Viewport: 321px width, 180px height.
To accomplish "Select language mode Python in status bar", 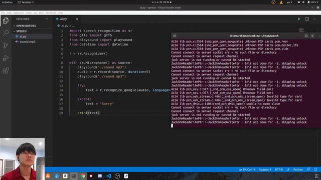I will coord(298,169).
